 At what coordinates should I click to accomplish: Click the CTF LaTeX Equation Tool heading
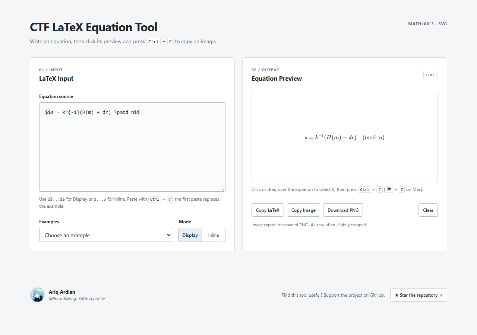[94, 27]
